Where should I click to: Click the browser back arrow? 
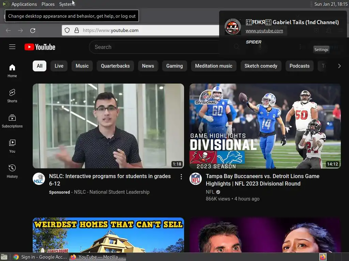(8, 30)
